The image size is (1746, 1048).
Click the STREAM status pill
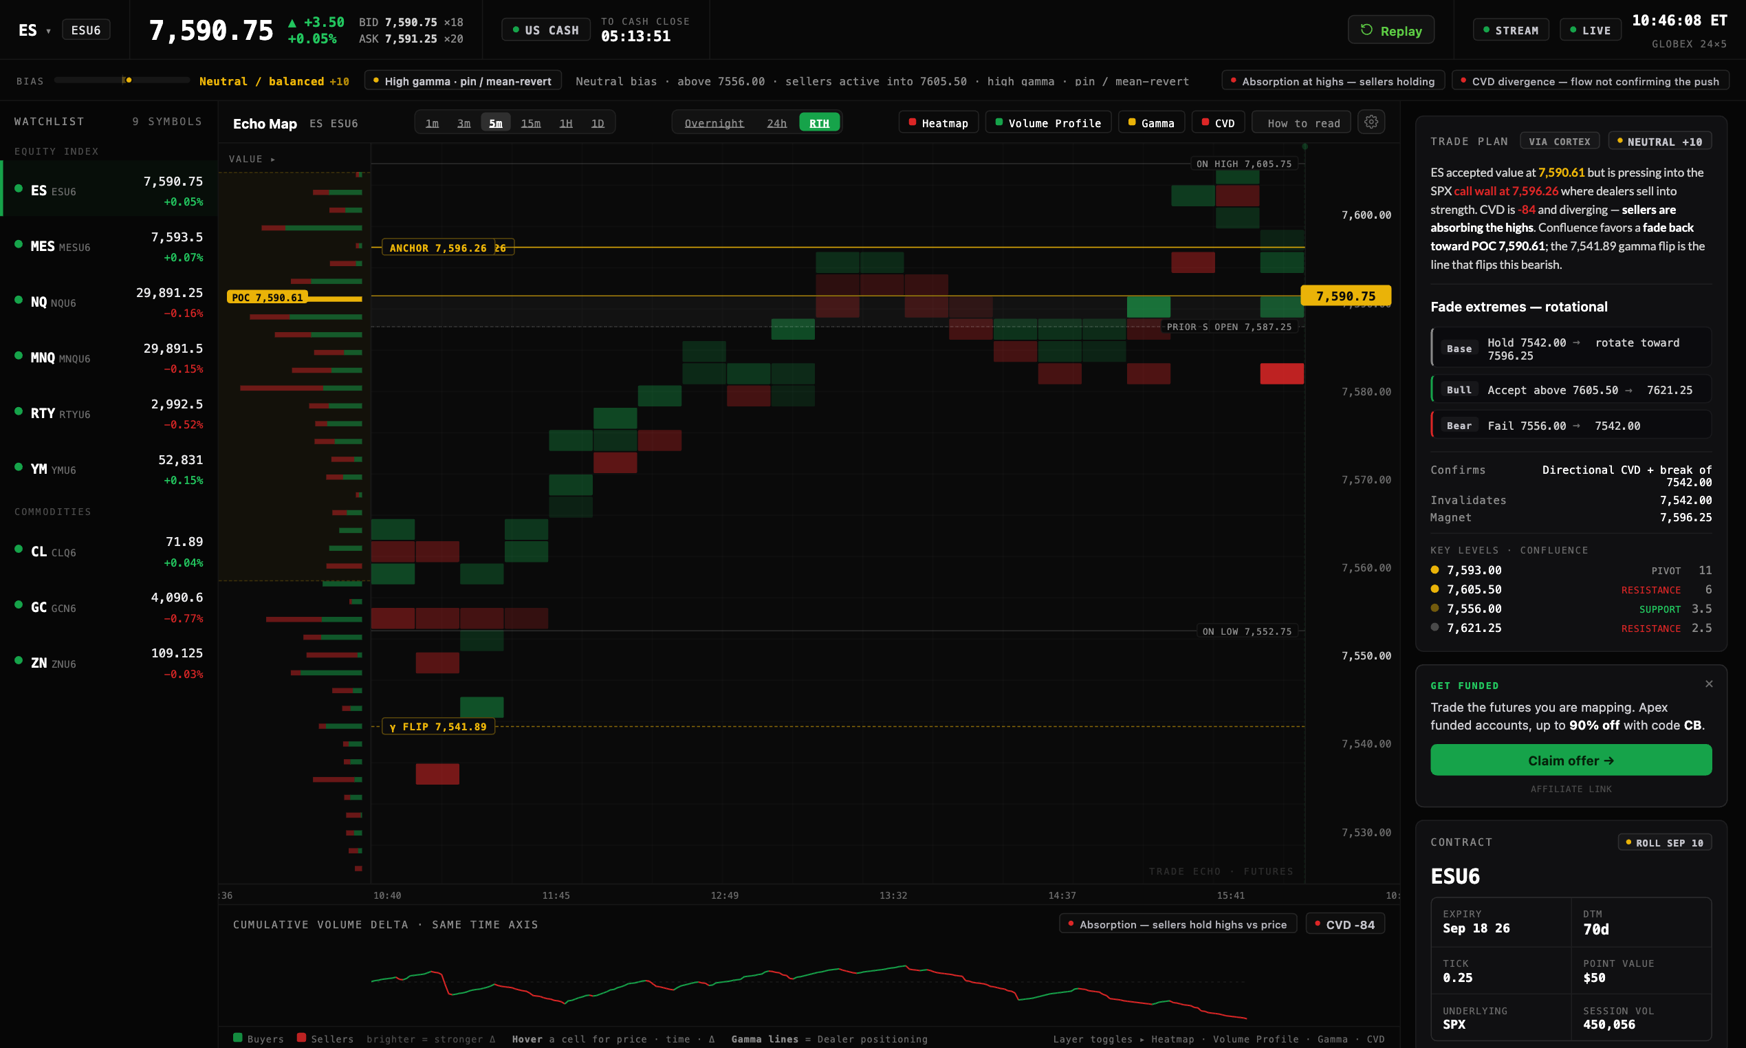coord(1510,30)
